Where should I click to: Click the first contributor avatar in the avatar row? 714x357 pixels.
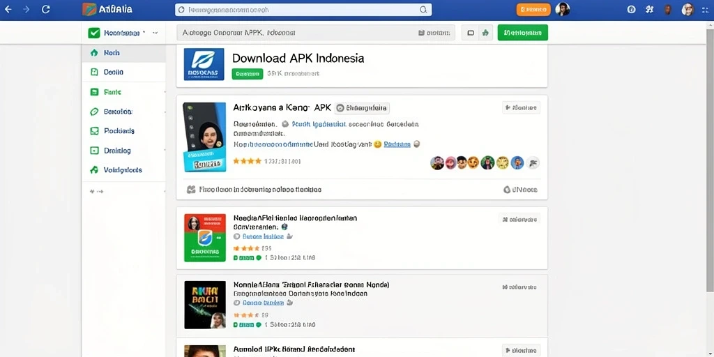tap(437, 162)
